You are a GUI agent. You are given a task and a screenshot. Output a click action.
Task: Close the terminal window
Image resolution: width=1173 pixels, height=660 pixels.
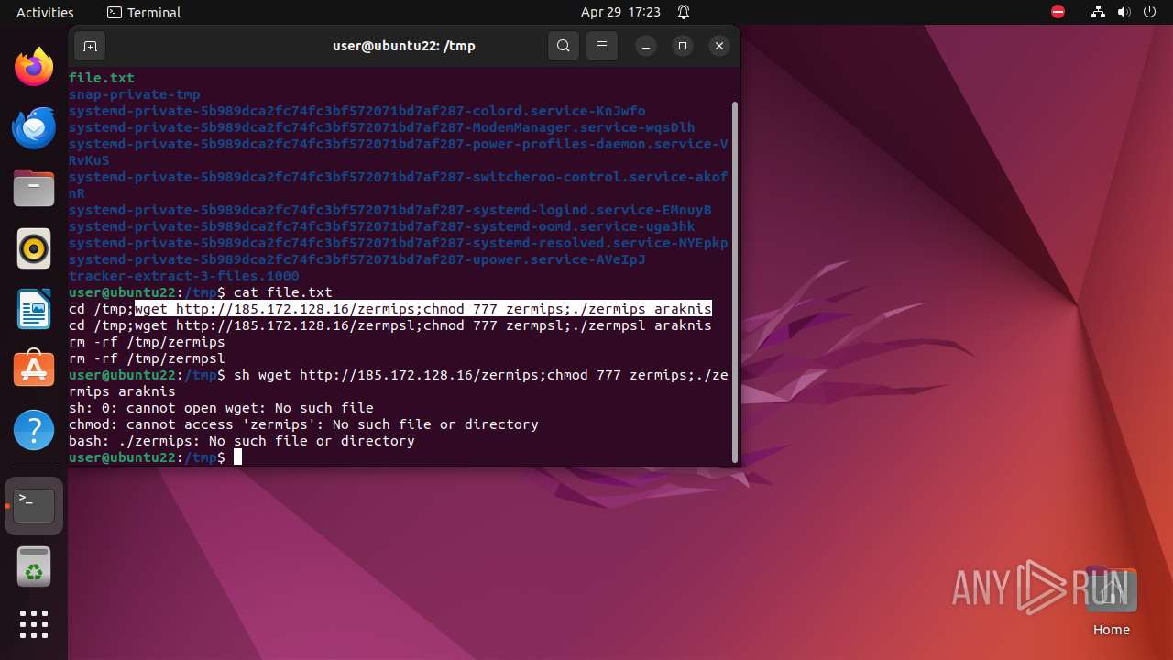(719, 46)
